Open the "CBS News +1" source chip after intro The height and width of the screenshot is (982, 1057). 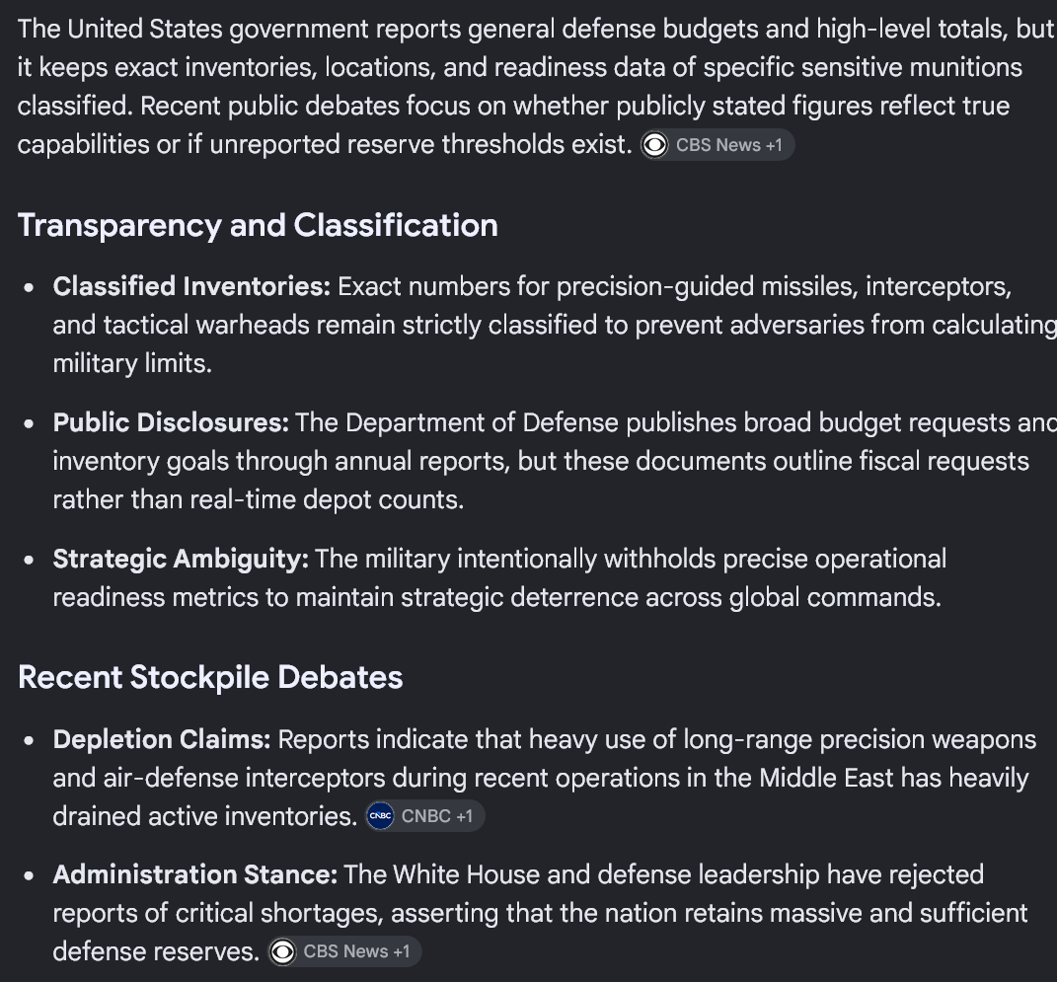coord(717,145)
